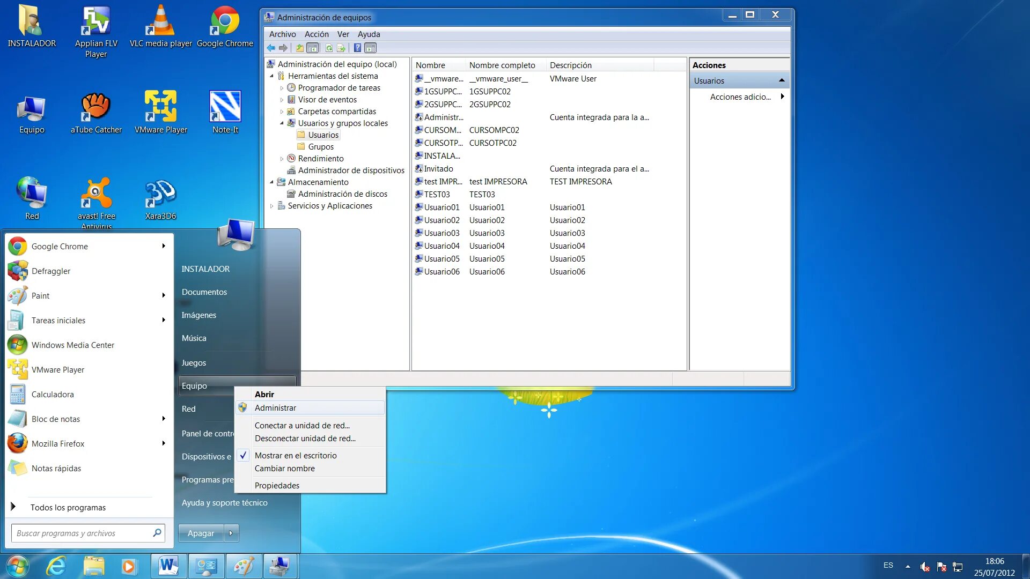Choose Administrar in the context menu
The height and width of the screenshot is (579, 1030).
[275, 408]
